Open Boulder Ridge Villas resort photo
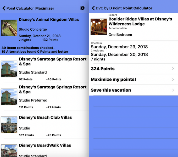 pos(99,27)
